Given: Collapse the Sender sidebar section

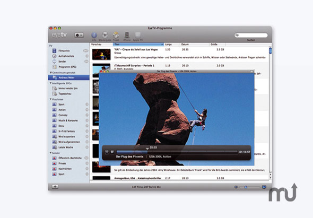Looking at the screenshot, I should (51, 153).
